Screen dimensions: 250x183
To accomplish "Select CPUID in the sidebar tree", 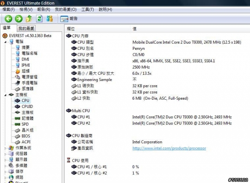I will 27,106.
